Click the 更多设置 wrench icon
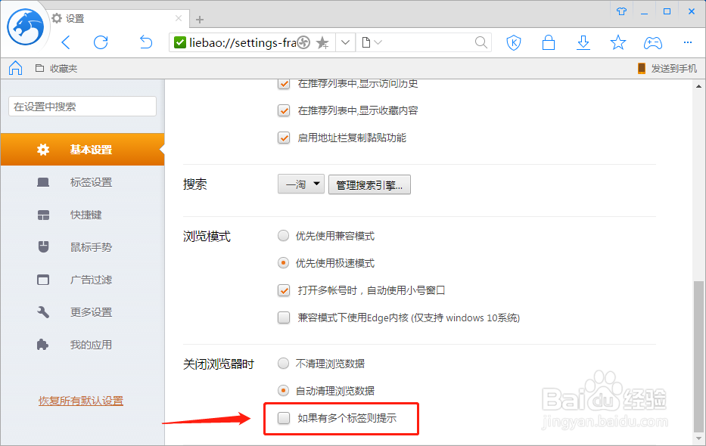The width and height of the screenshot is (706, 446). click(43, 312)
